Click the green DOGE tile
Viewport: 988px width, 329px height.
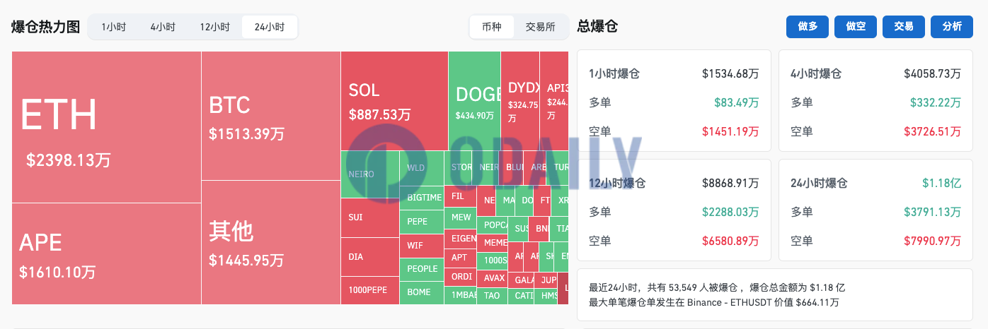[x=474, y=100]
